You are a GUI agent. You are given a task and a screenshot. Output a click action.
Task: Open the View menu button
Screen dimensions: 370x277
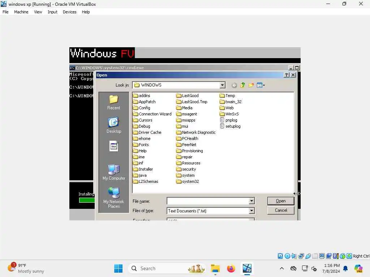point(261,85)
